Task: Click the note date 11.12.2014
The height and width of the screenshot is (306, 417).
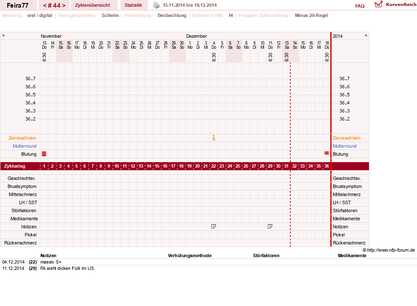Action: (x=13, y=268)
